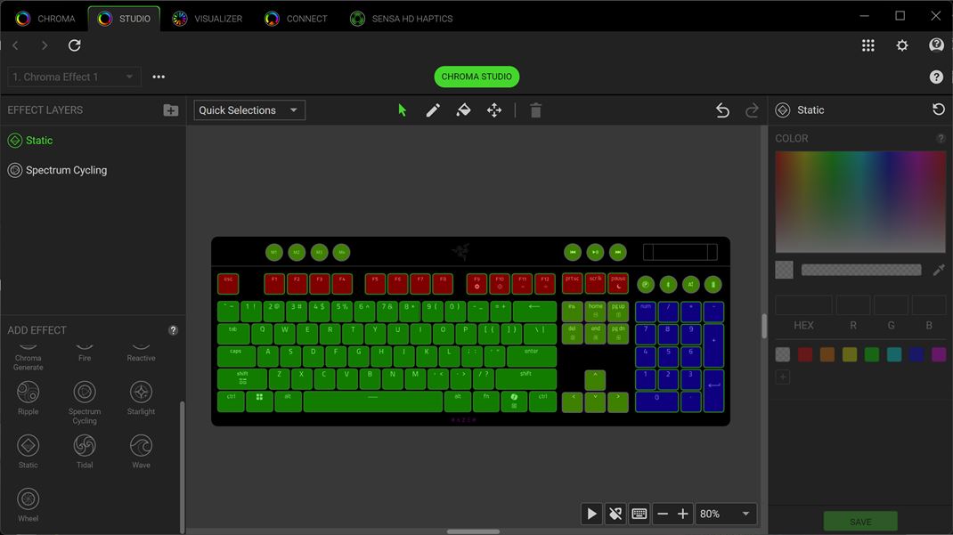953x535 pixels.
Task: Click the CHROMA STUDIO button
Action: click(x=476, y=77)
